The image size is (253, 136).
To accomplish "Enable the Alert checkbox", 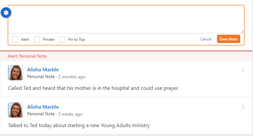I will tap(15, 39).
